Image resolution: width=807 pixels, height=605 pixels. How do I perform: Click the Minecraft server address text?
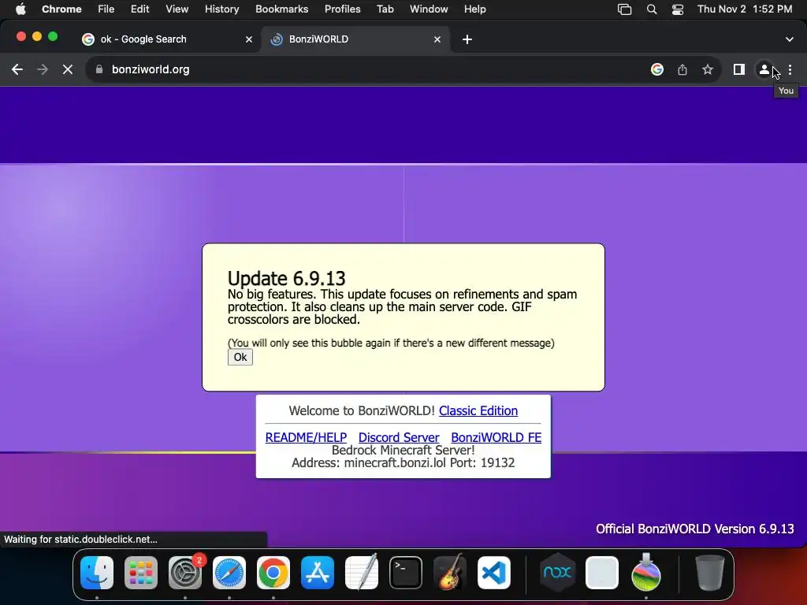click(403, 462)
